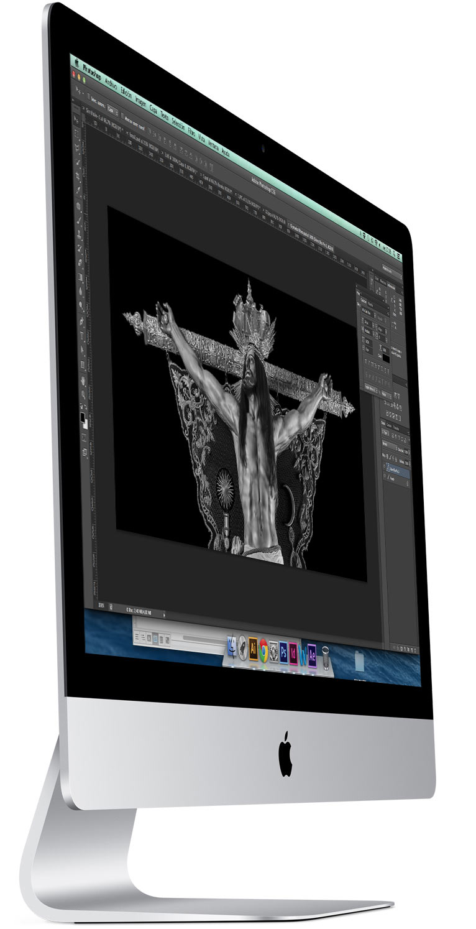Viewport: 476px width, 929px height.
Task: Hide the selected top layer's eye icon
Action: [384, 466]
